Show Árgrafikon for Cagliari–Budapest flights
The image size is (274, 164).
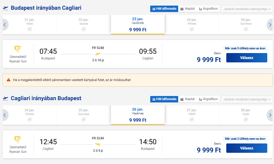pos(208,99)
